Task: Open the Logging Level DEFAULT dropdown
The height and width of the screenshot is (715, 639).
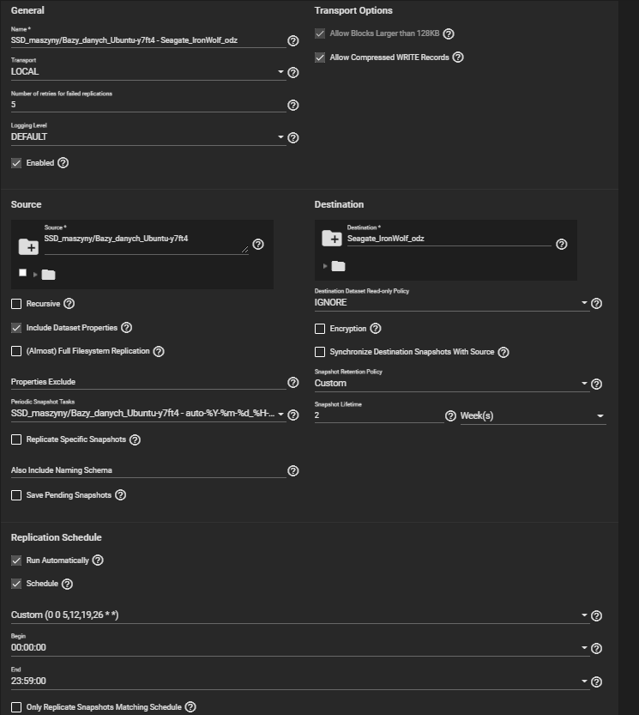Action: coord(148,137)
